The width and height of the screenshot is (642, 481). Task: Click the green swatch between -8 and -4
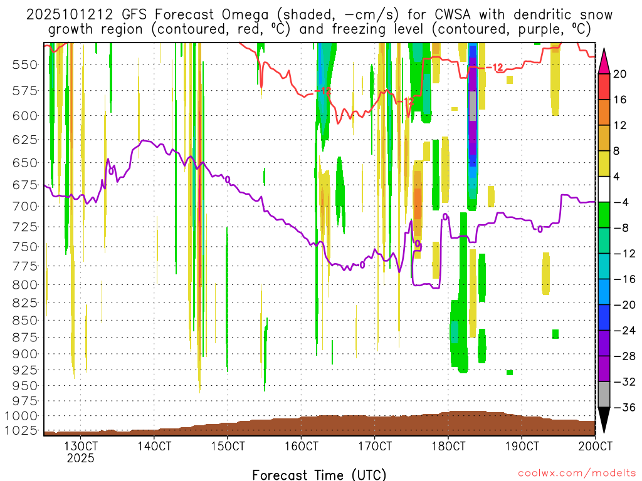[x=604, y=215]
